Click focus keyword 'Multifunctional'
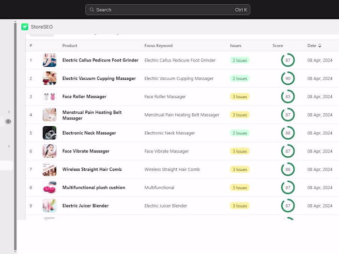Image resolution: width=339 pixels, height=254 pixels. (x=159, y=188)
